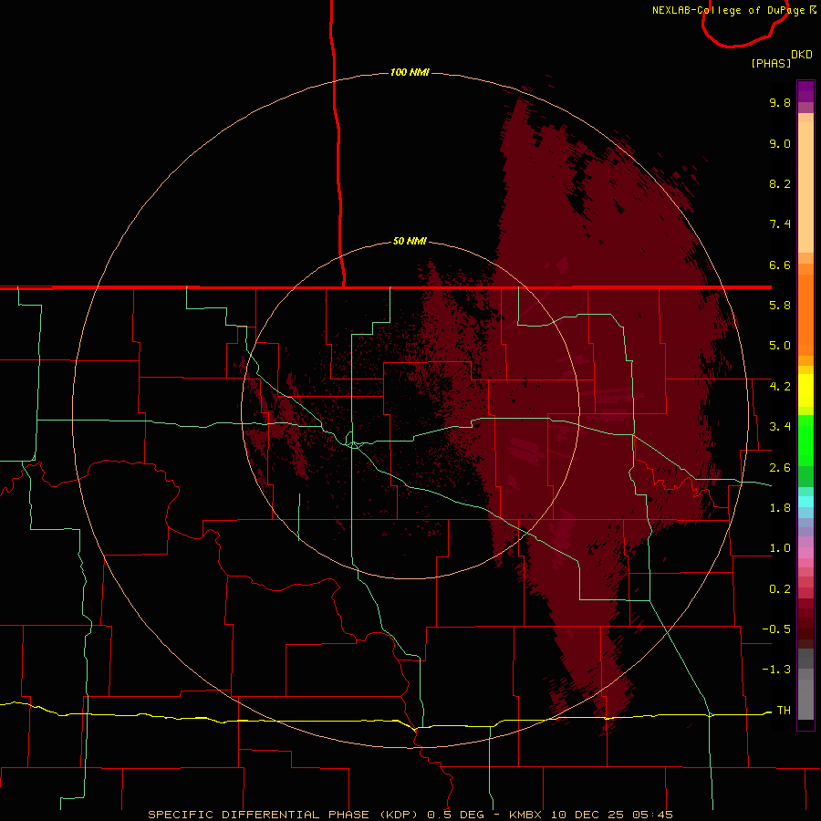Click the purple band at top of the color scale
Viewport: 821px width, 821px height.
(x=805, y=91)
